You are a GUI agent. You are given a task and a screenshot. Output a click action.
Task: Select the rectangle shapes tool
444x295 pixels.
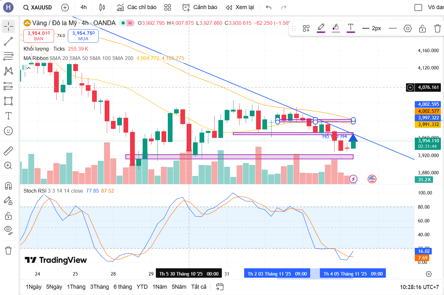coord(8,101)
